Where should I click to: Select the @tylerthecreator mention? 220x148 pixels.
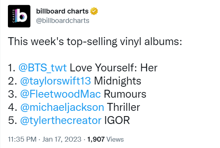pyautogui.click(x=61, y=120)
